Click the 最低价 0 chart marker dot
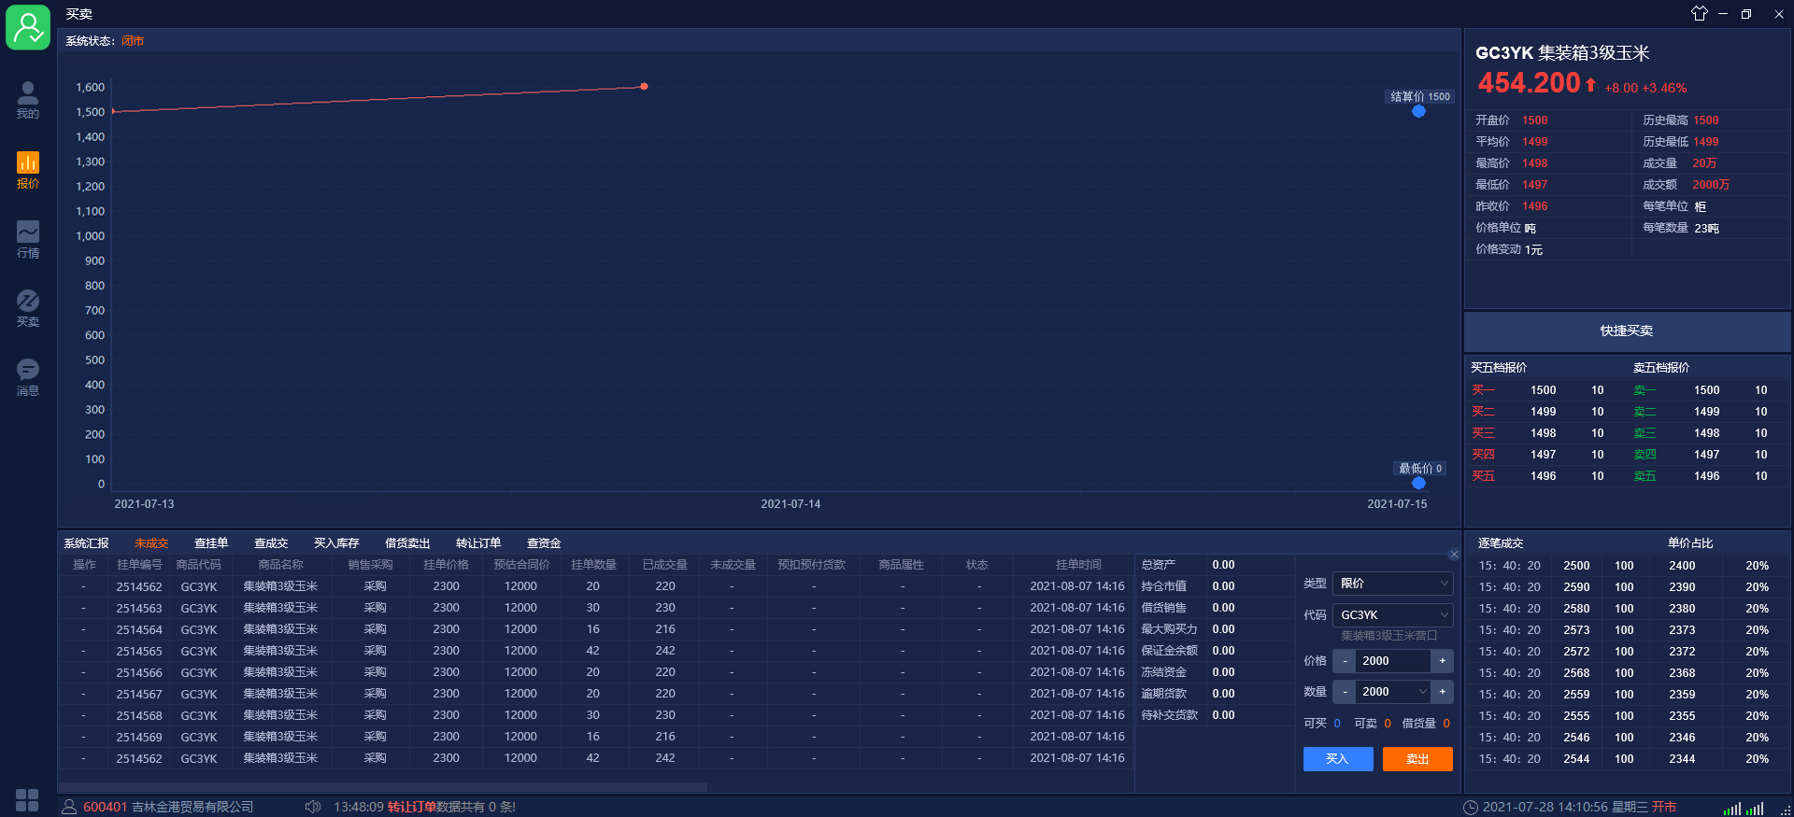This screenshot has height=817, width=1794. tap(1418, 483)
